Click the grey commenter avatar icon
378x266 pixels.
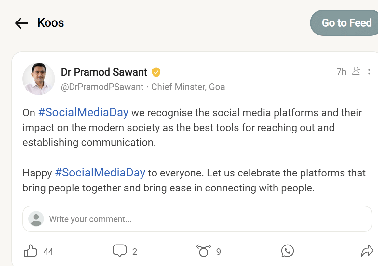36,219
